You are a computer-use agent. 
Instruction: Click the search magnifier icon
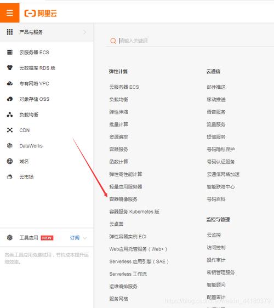point(113,41)
